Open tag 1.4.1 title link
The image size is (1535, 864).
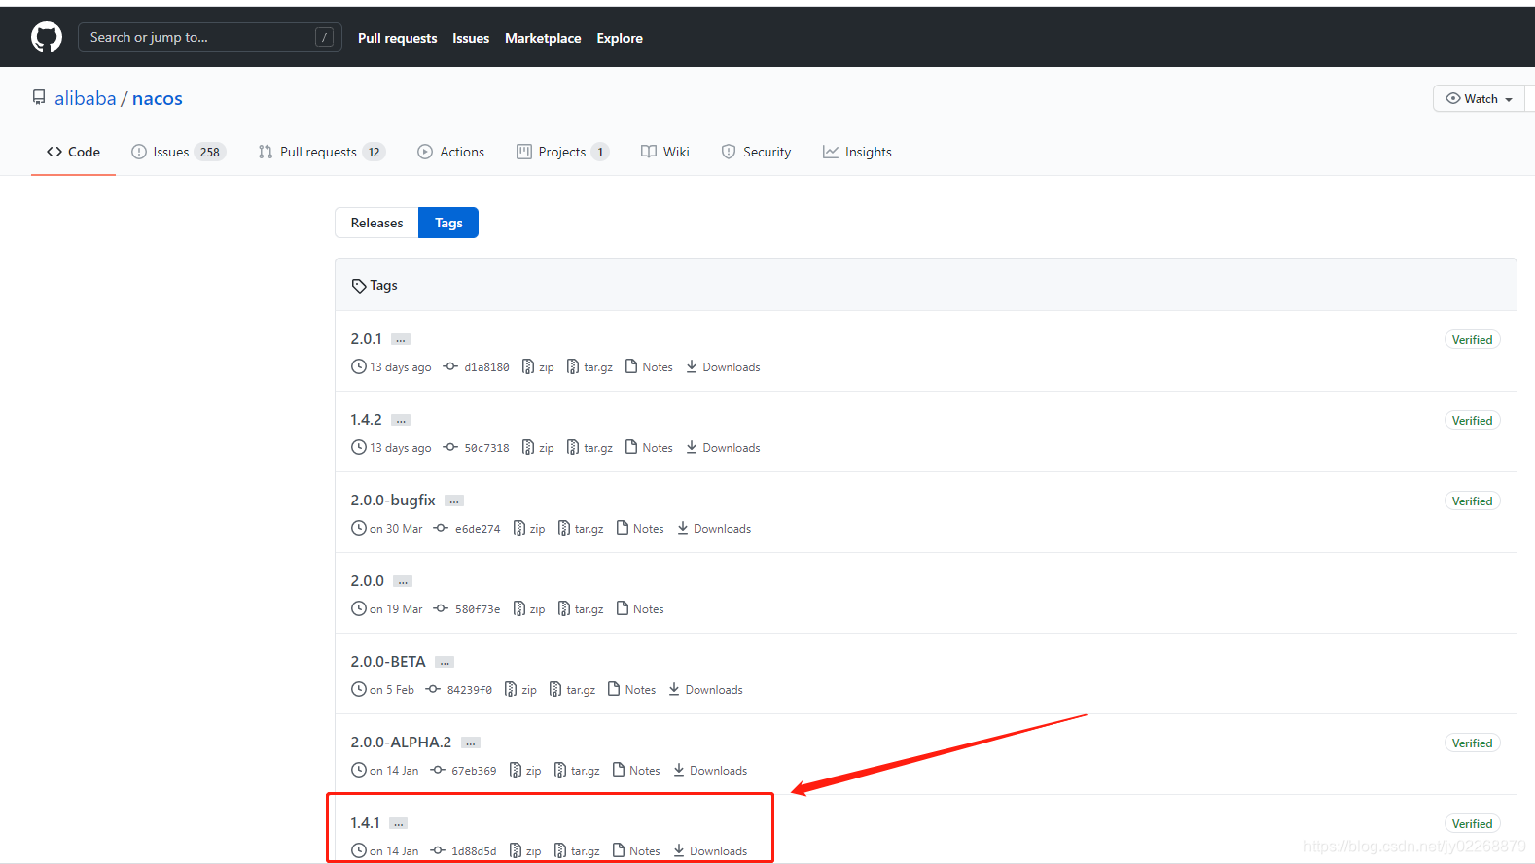[365, 822]
